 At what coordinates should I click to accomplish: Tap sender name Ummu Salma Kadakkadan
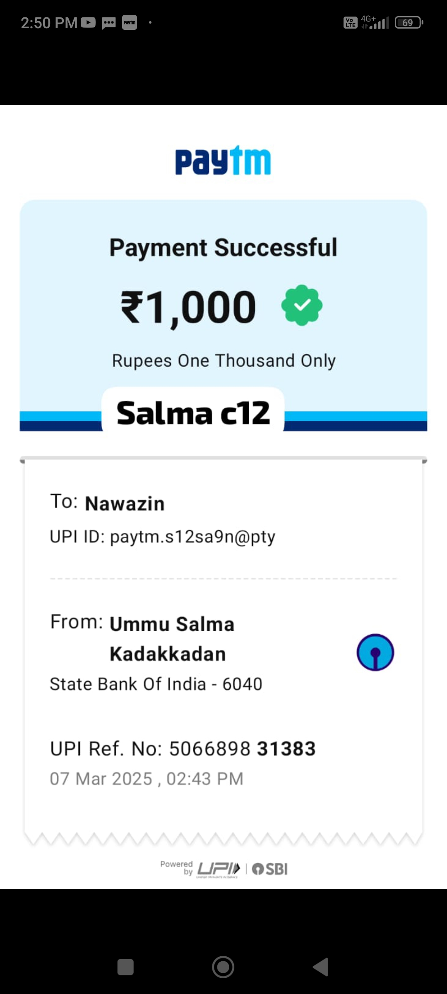[171, 639]
